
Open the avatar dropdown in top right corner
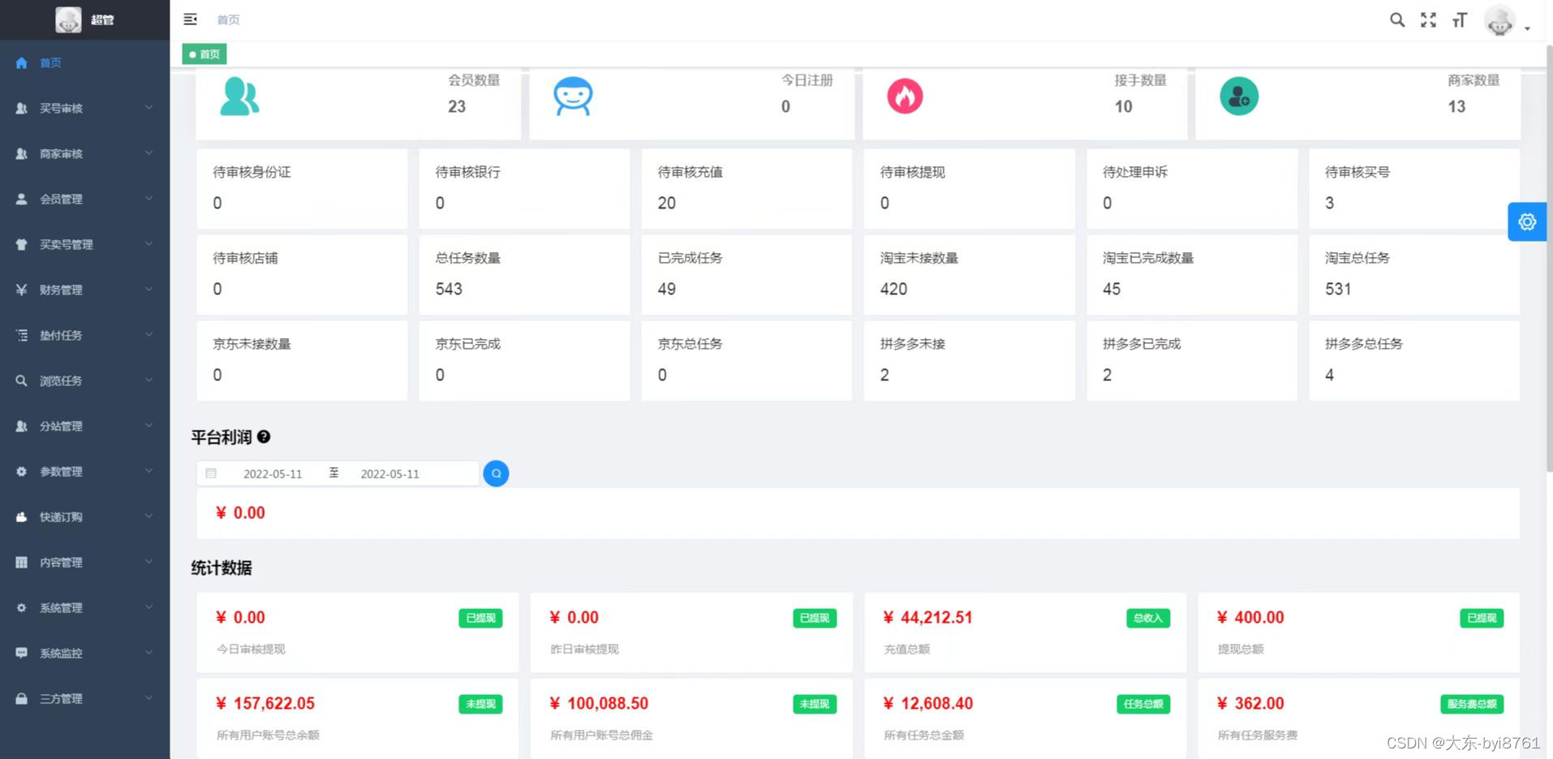(x=1499, y=19)
